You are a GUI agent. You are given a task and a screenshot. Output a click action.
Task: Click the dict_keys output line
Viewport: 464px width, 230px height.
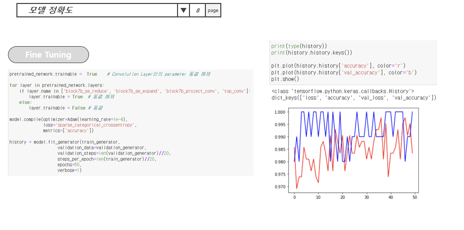354,98
